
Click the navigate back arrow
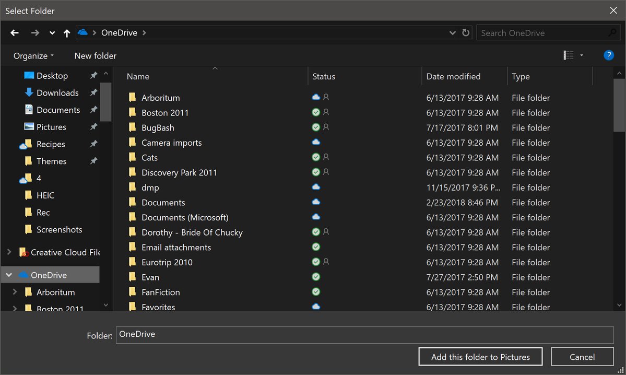click(x=14, y=32)
